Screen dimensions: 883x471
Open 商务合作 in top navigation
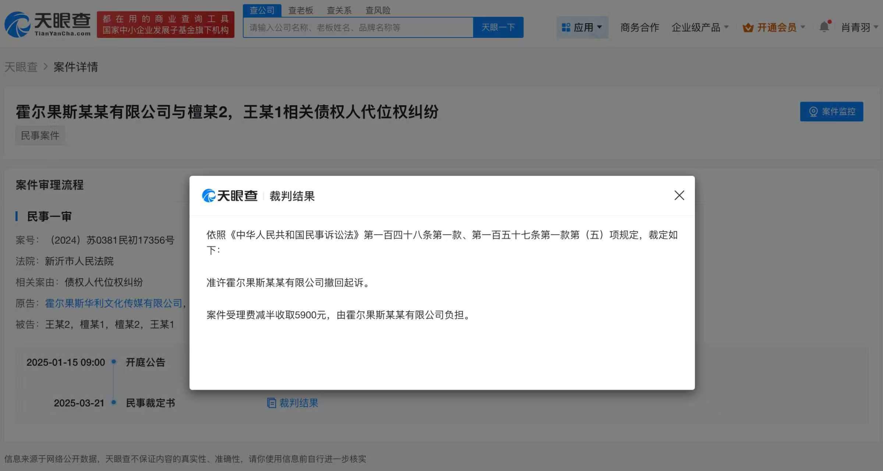pos(639,27)
